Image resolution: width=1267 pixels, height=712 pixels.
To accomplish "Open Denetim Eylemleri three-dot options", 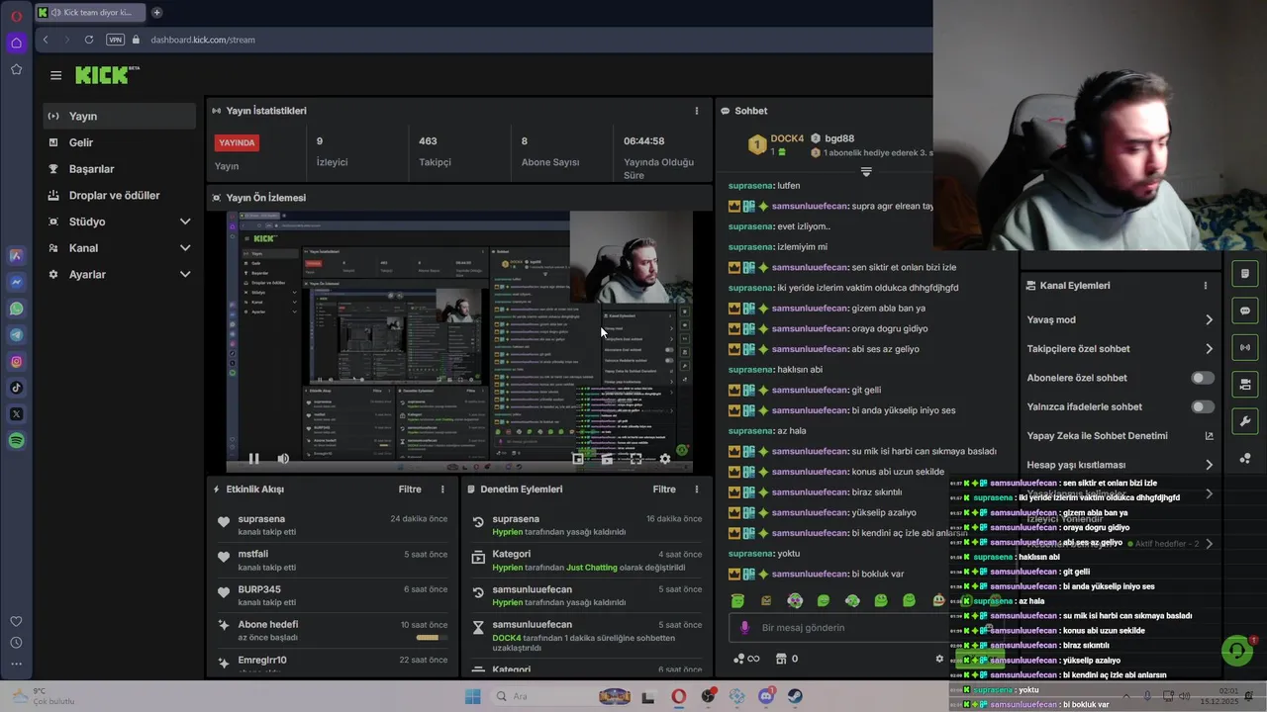I will (696, 489).
